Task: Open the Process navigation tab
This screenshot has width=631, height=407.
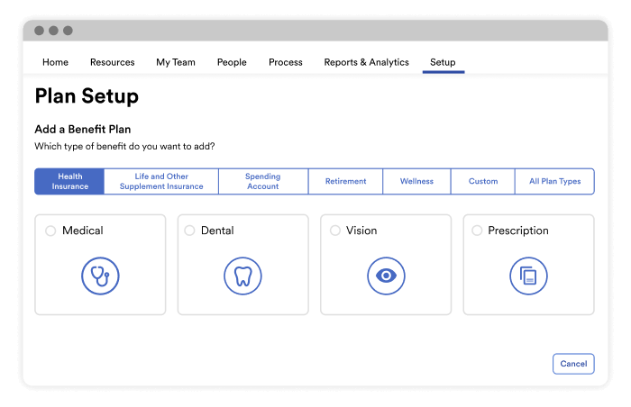Action: point(286,62)
